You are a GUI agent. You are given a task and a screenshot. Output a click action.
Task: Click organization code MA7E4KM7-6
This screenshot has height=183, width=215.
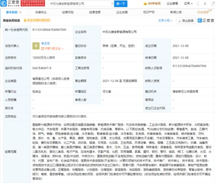coord(42,68)
